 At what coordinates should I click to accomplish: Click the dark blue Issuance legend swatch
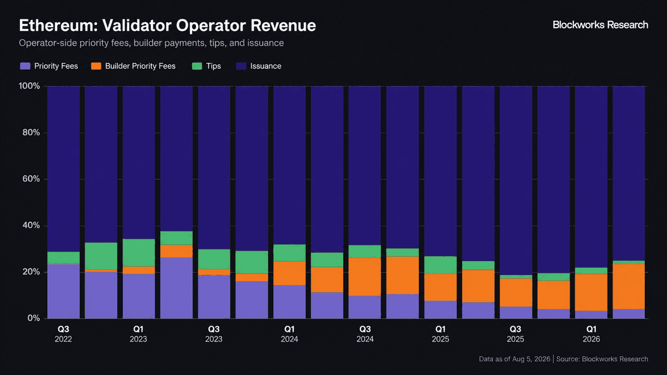point(241,66)
